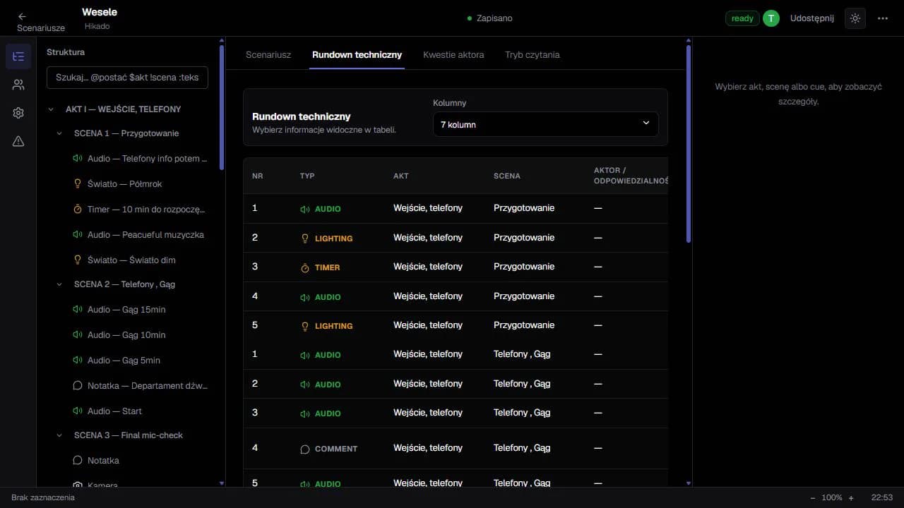Select Audio — Gąg 5min in the tree
904x508 pixels.
click(124, 361)
